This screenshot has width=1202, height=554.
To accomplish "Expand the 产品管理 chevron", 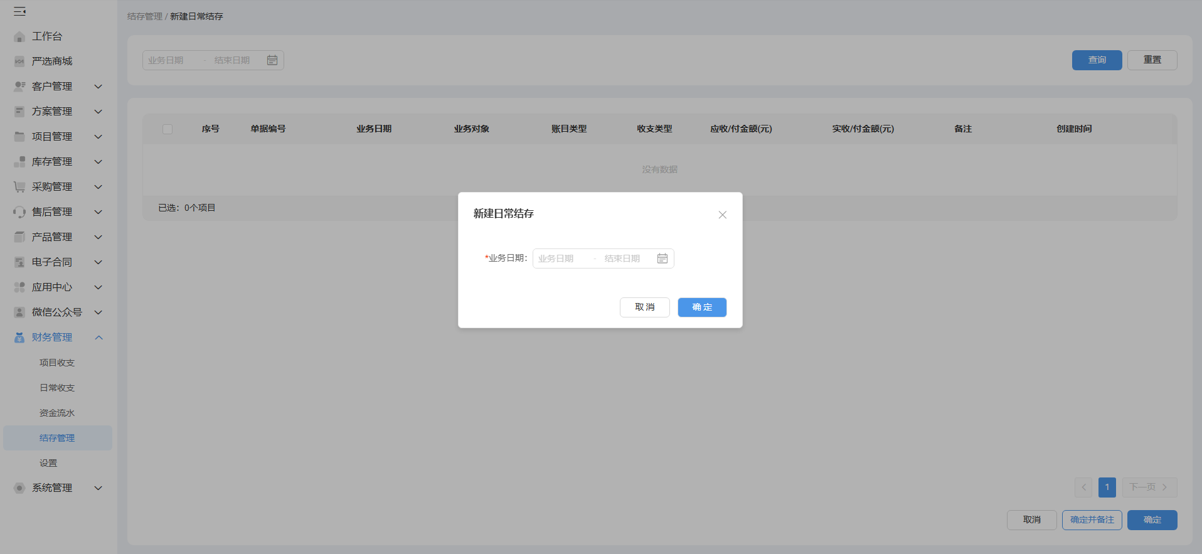I will (98, 237).
